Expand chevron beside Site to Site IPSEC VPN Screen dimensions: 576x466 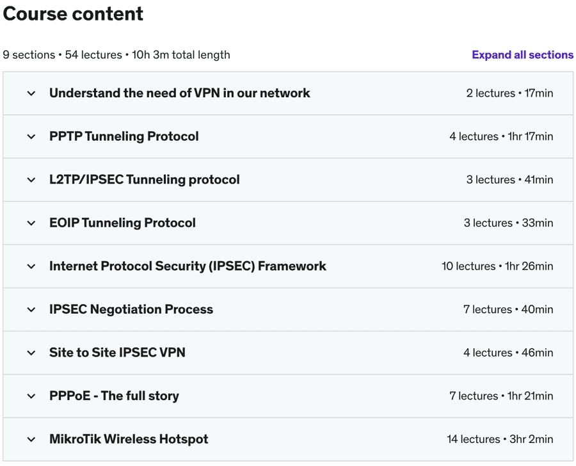coord(31,353)
